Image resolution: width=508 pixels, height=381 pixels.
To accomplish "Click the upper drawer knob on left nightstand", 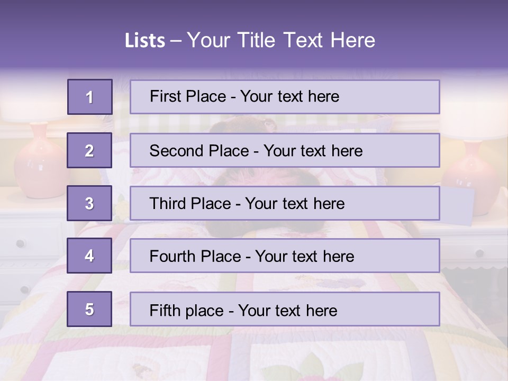I will (x=21, y=243).
